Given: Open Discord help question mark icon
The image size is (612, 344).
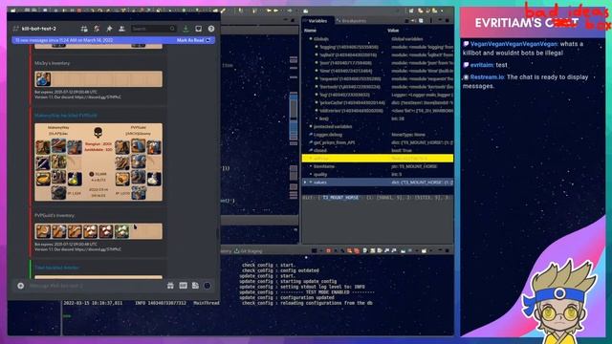Looking at the screenshot, I should click(x=211, y=29).
